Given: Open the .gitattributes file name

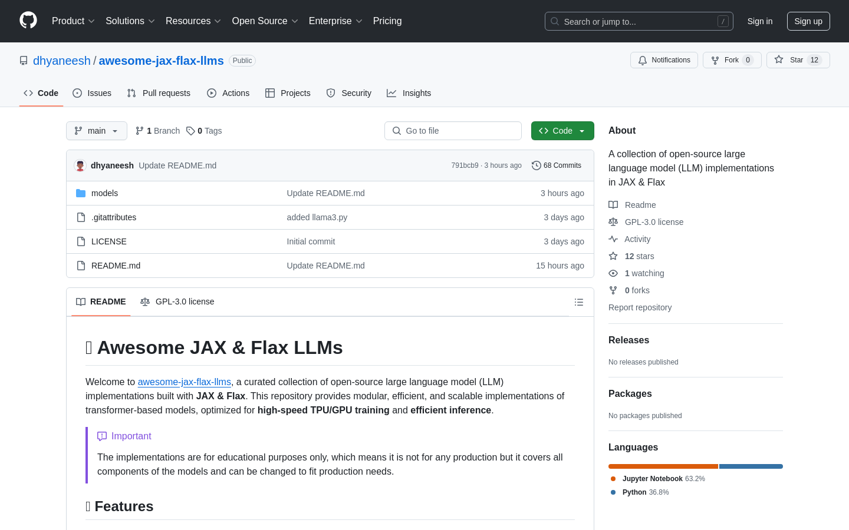Looking at the screenshot, I should coord(114,217).
